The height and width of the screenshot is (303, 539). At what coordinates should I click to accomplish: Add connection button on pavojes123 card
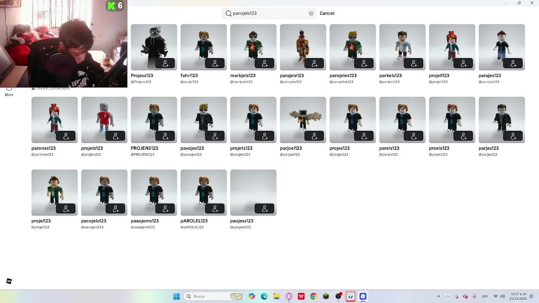click(x=215, y=136)
